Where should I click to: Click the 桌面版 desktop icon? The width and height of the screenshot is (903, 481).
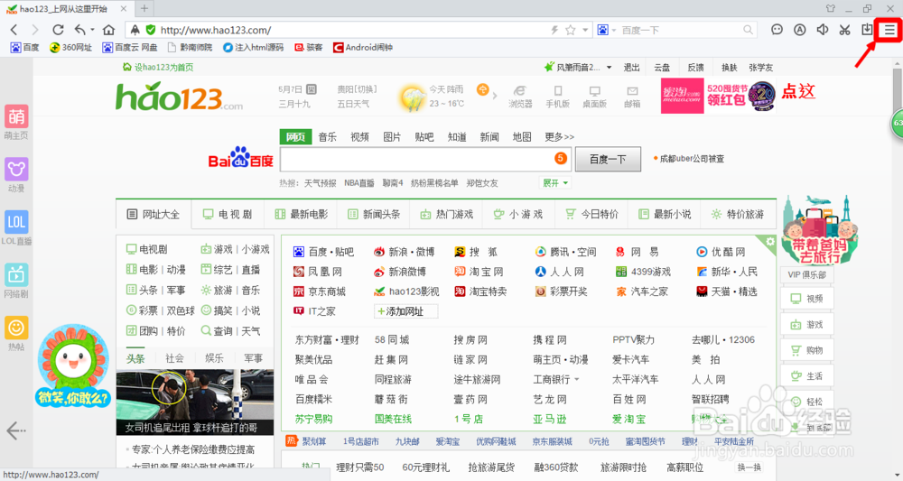click(x=594, y=97)
